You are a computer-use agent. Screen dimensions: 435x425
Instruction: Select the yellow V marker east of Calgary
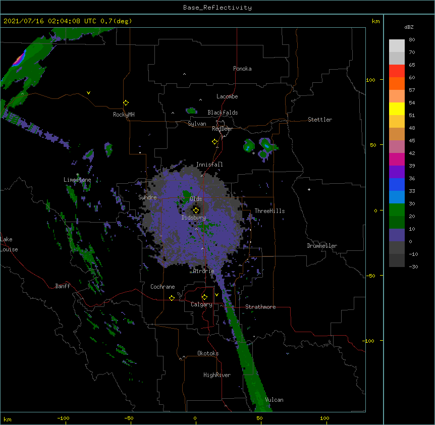(216, 295)
